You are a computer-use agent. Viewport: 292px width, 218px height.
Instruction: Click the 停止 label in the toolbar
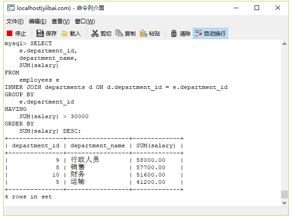(21, 34)
